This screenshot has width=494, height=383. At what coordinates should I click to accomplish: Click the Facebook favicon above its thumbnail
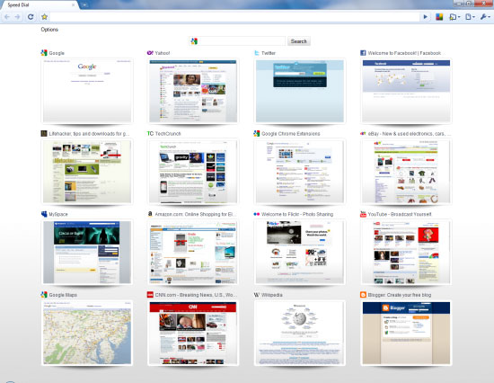point(363,53)
